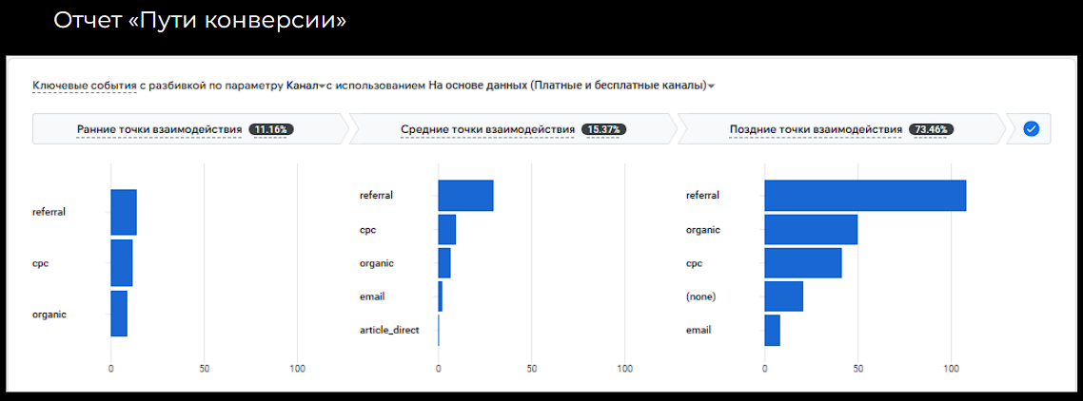Click the 73.46% percentage badge
The height and width of the screenshot is (401, 1083).
pos(931,129)
